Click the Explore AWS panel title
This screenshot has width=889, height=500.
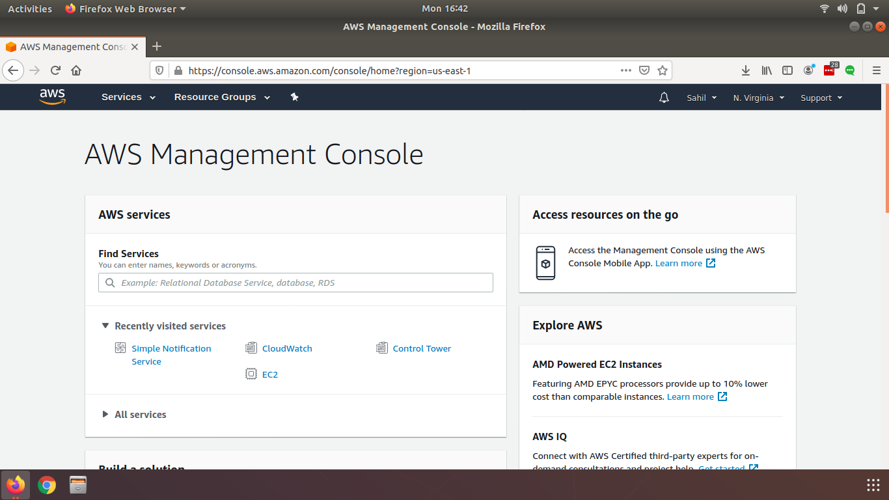point(568,325)
